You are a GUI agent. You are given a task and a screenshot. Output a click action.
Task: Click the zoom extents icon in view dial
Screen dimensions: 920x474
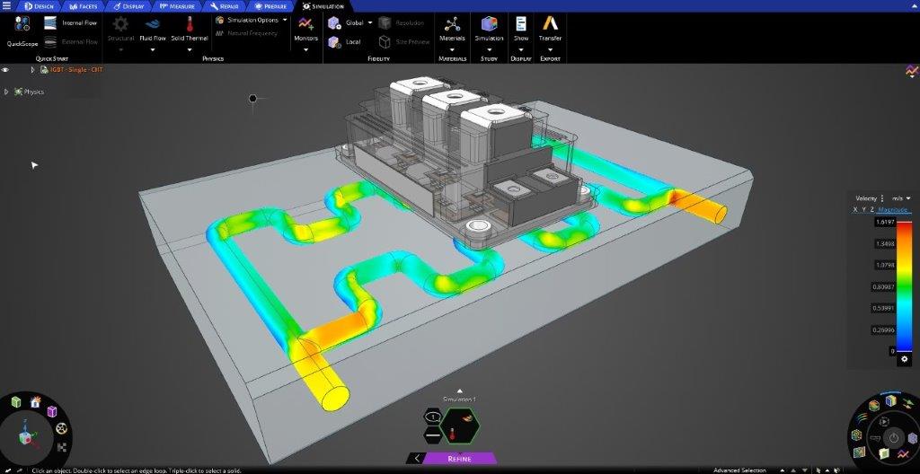tap(62, 448)
